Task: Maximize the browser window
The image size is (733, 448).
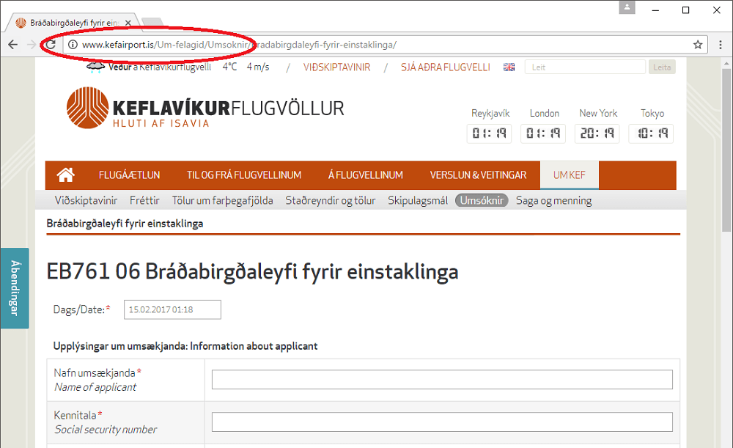Action: 686,10
